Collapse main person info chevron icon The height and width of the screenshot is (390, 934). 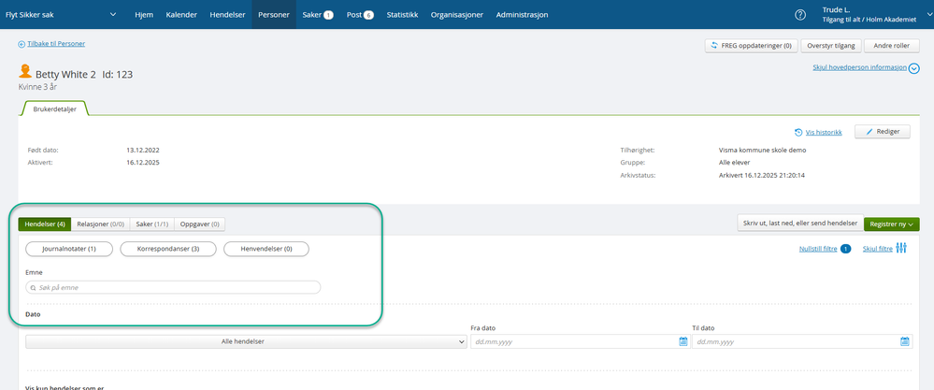[x=914, y=68]
